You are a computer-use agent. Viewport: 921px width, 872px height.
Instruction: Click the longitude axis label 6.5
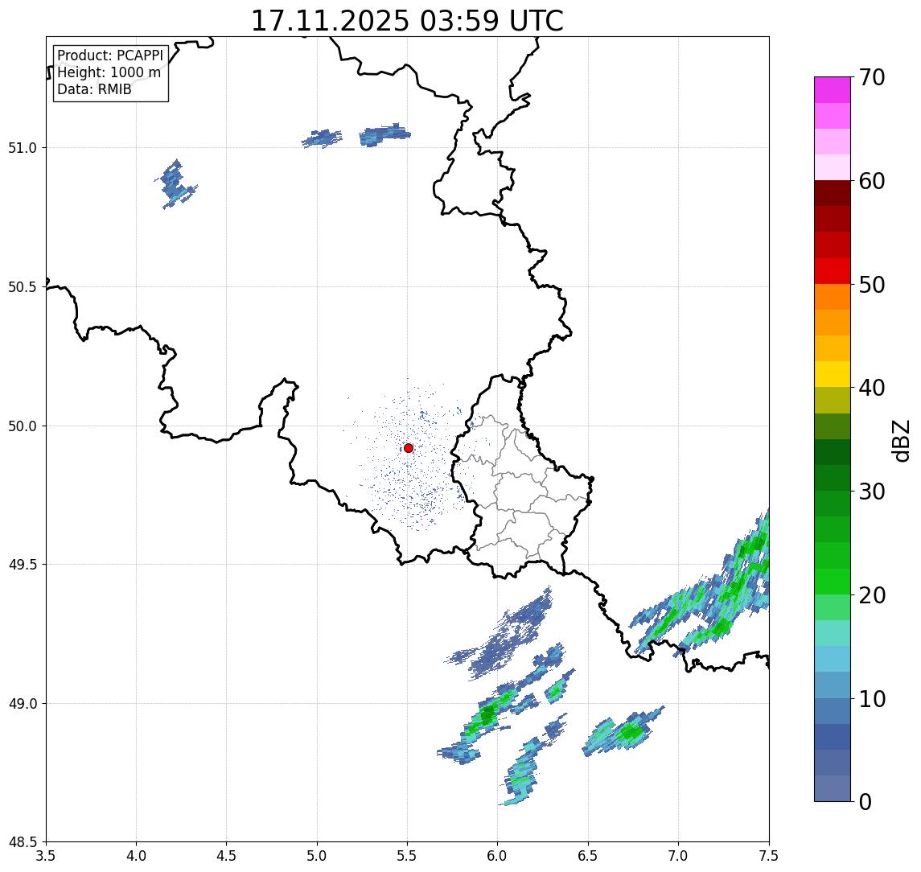(588, 856)
